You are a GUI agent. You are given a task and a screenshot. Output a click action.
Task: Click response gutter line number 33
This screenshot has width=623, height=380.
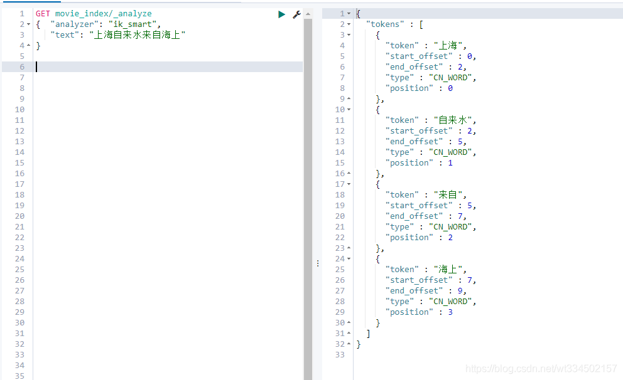(x=340, y=355)
